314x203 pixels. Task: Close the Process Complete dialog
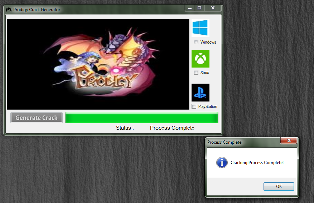(x=289, y=140)
